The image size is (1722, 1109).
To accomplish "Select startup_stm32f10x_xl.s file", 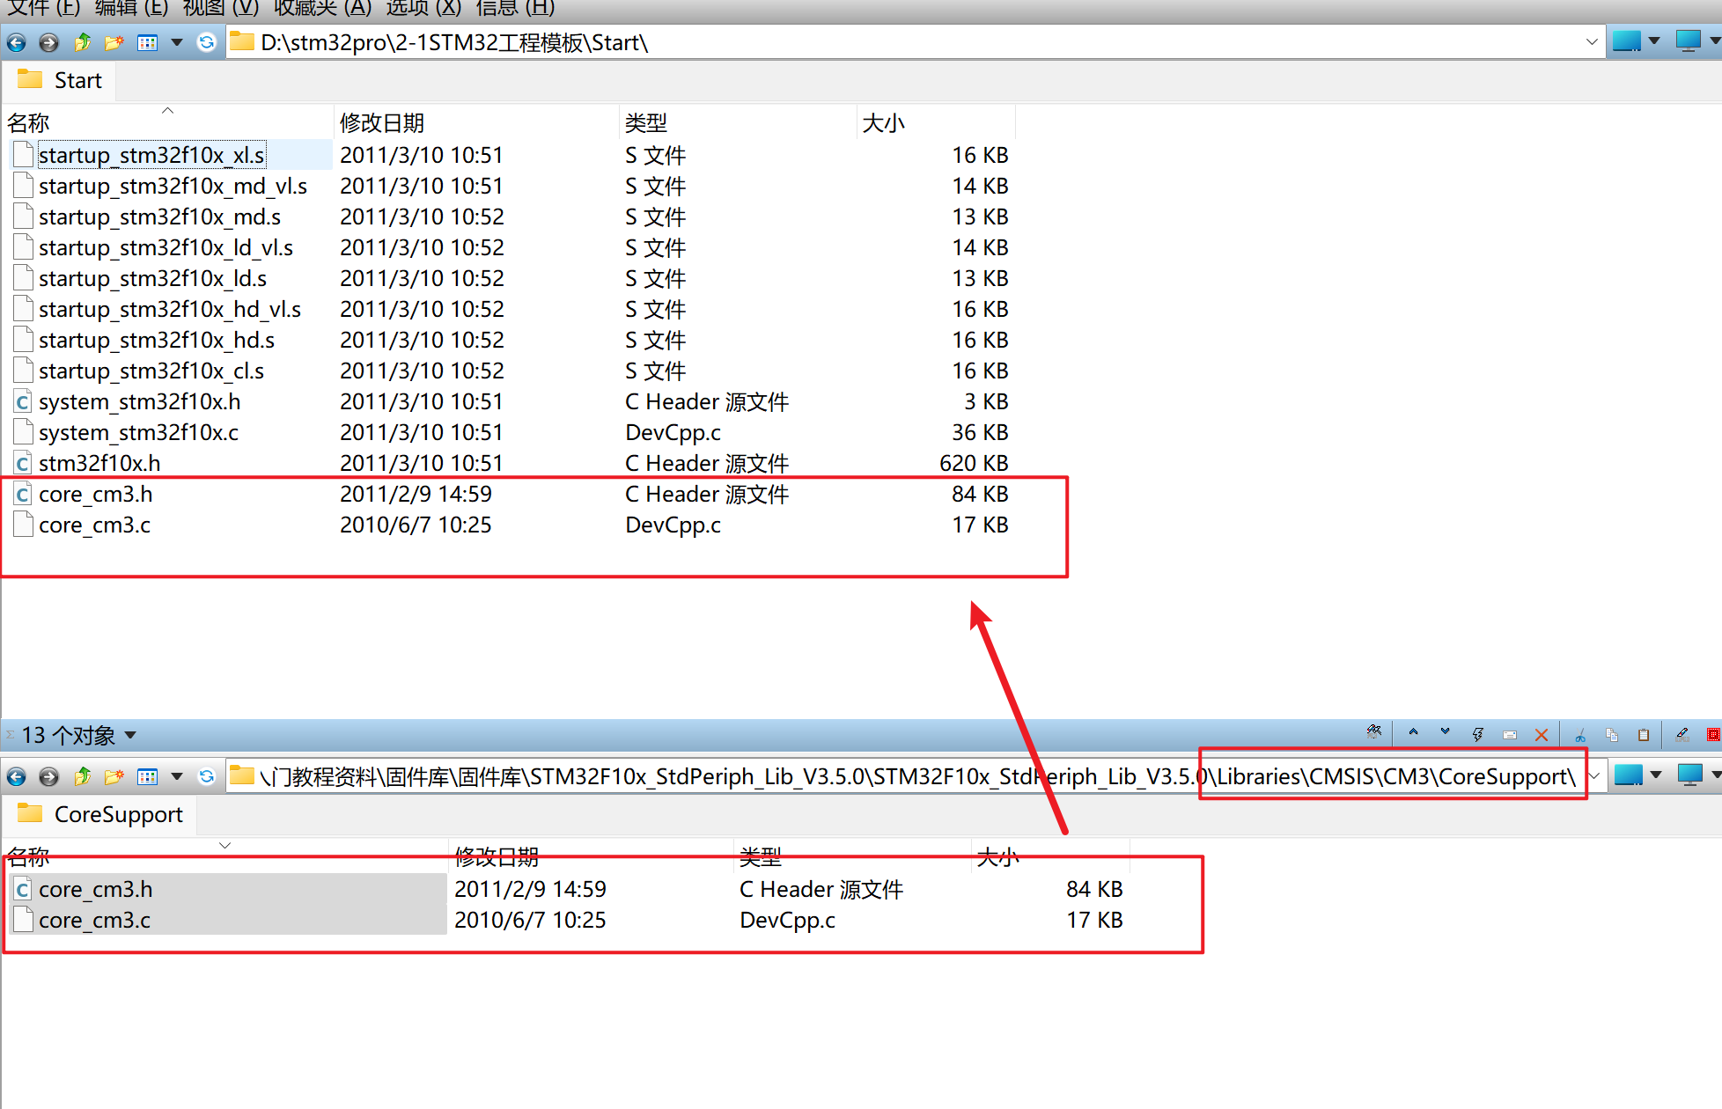I will click(x=151, y=155).
